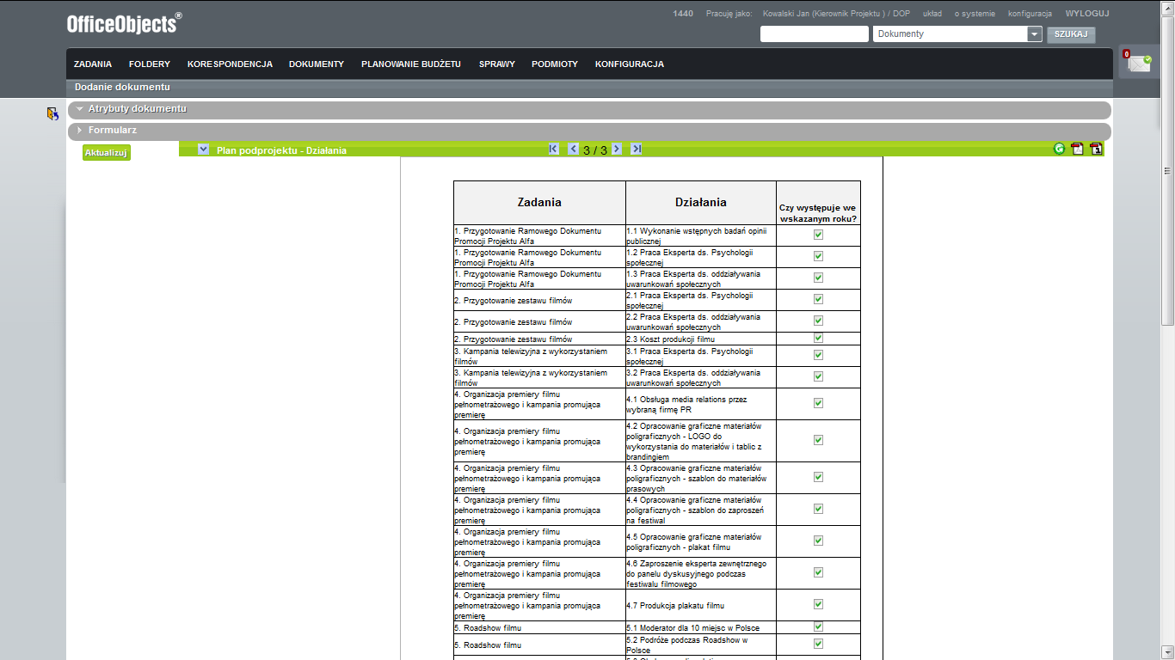1175x660 pixels.
Task: Go to the next form page
Action: pyautogui.click(x=617, y=149)
